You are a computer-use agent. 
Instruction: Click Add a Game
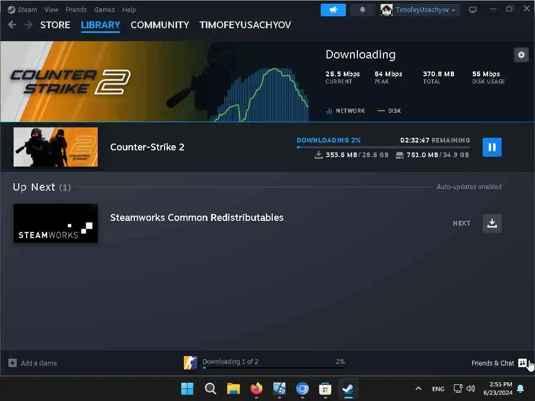(39, 363)
